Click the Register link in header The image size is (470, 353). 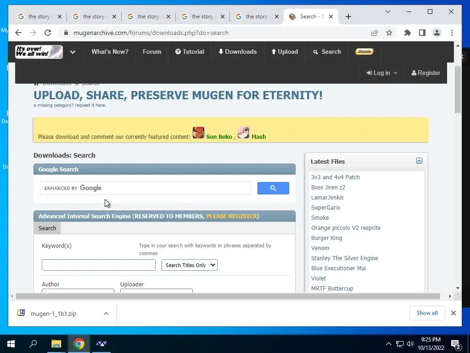click(x=425, y=73)
